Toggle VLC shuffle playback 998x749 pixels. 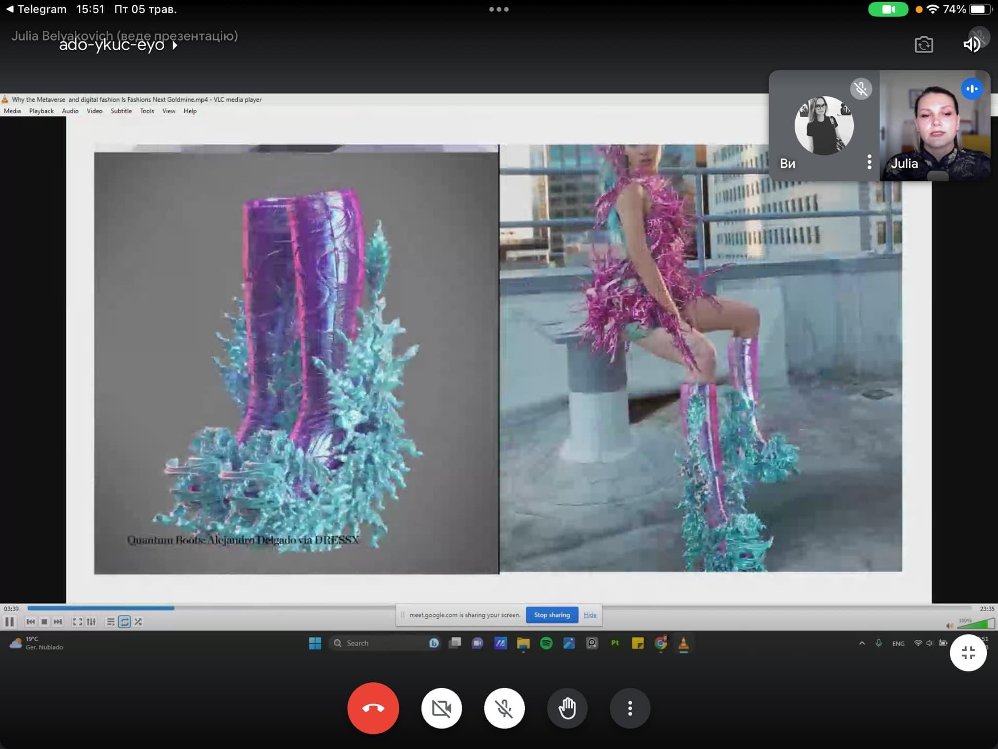[138, 622]
